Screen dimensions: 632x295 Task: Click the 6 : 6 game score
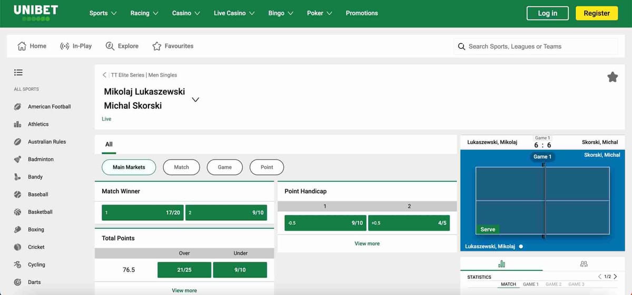[x=542, y=145]
